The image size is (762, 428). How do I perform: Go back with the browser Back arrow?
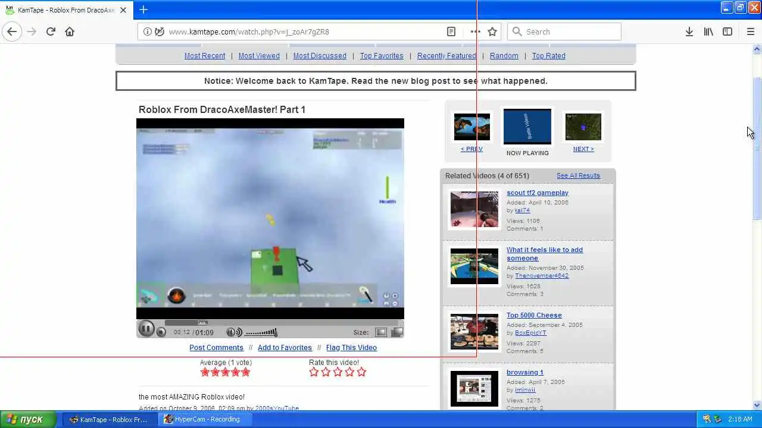tap(12, 32)
